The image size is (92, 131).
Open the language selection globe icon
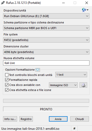(85, 10)
